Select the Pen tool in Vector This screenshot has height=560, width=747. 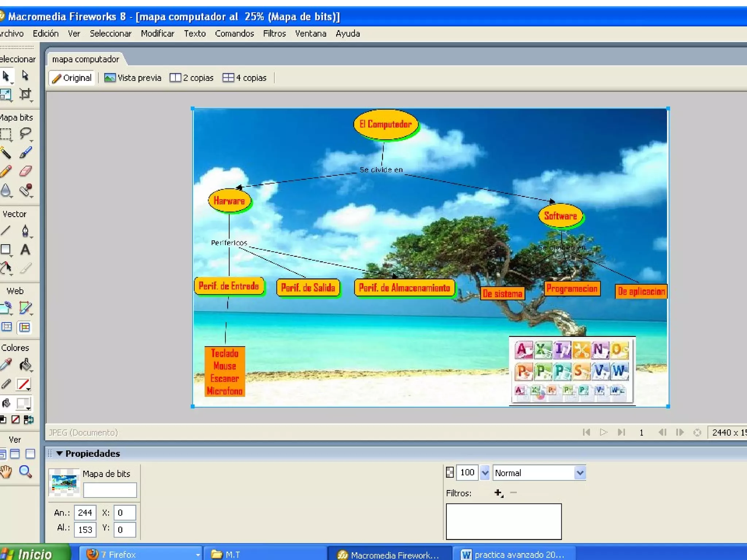tap(25, 231)
